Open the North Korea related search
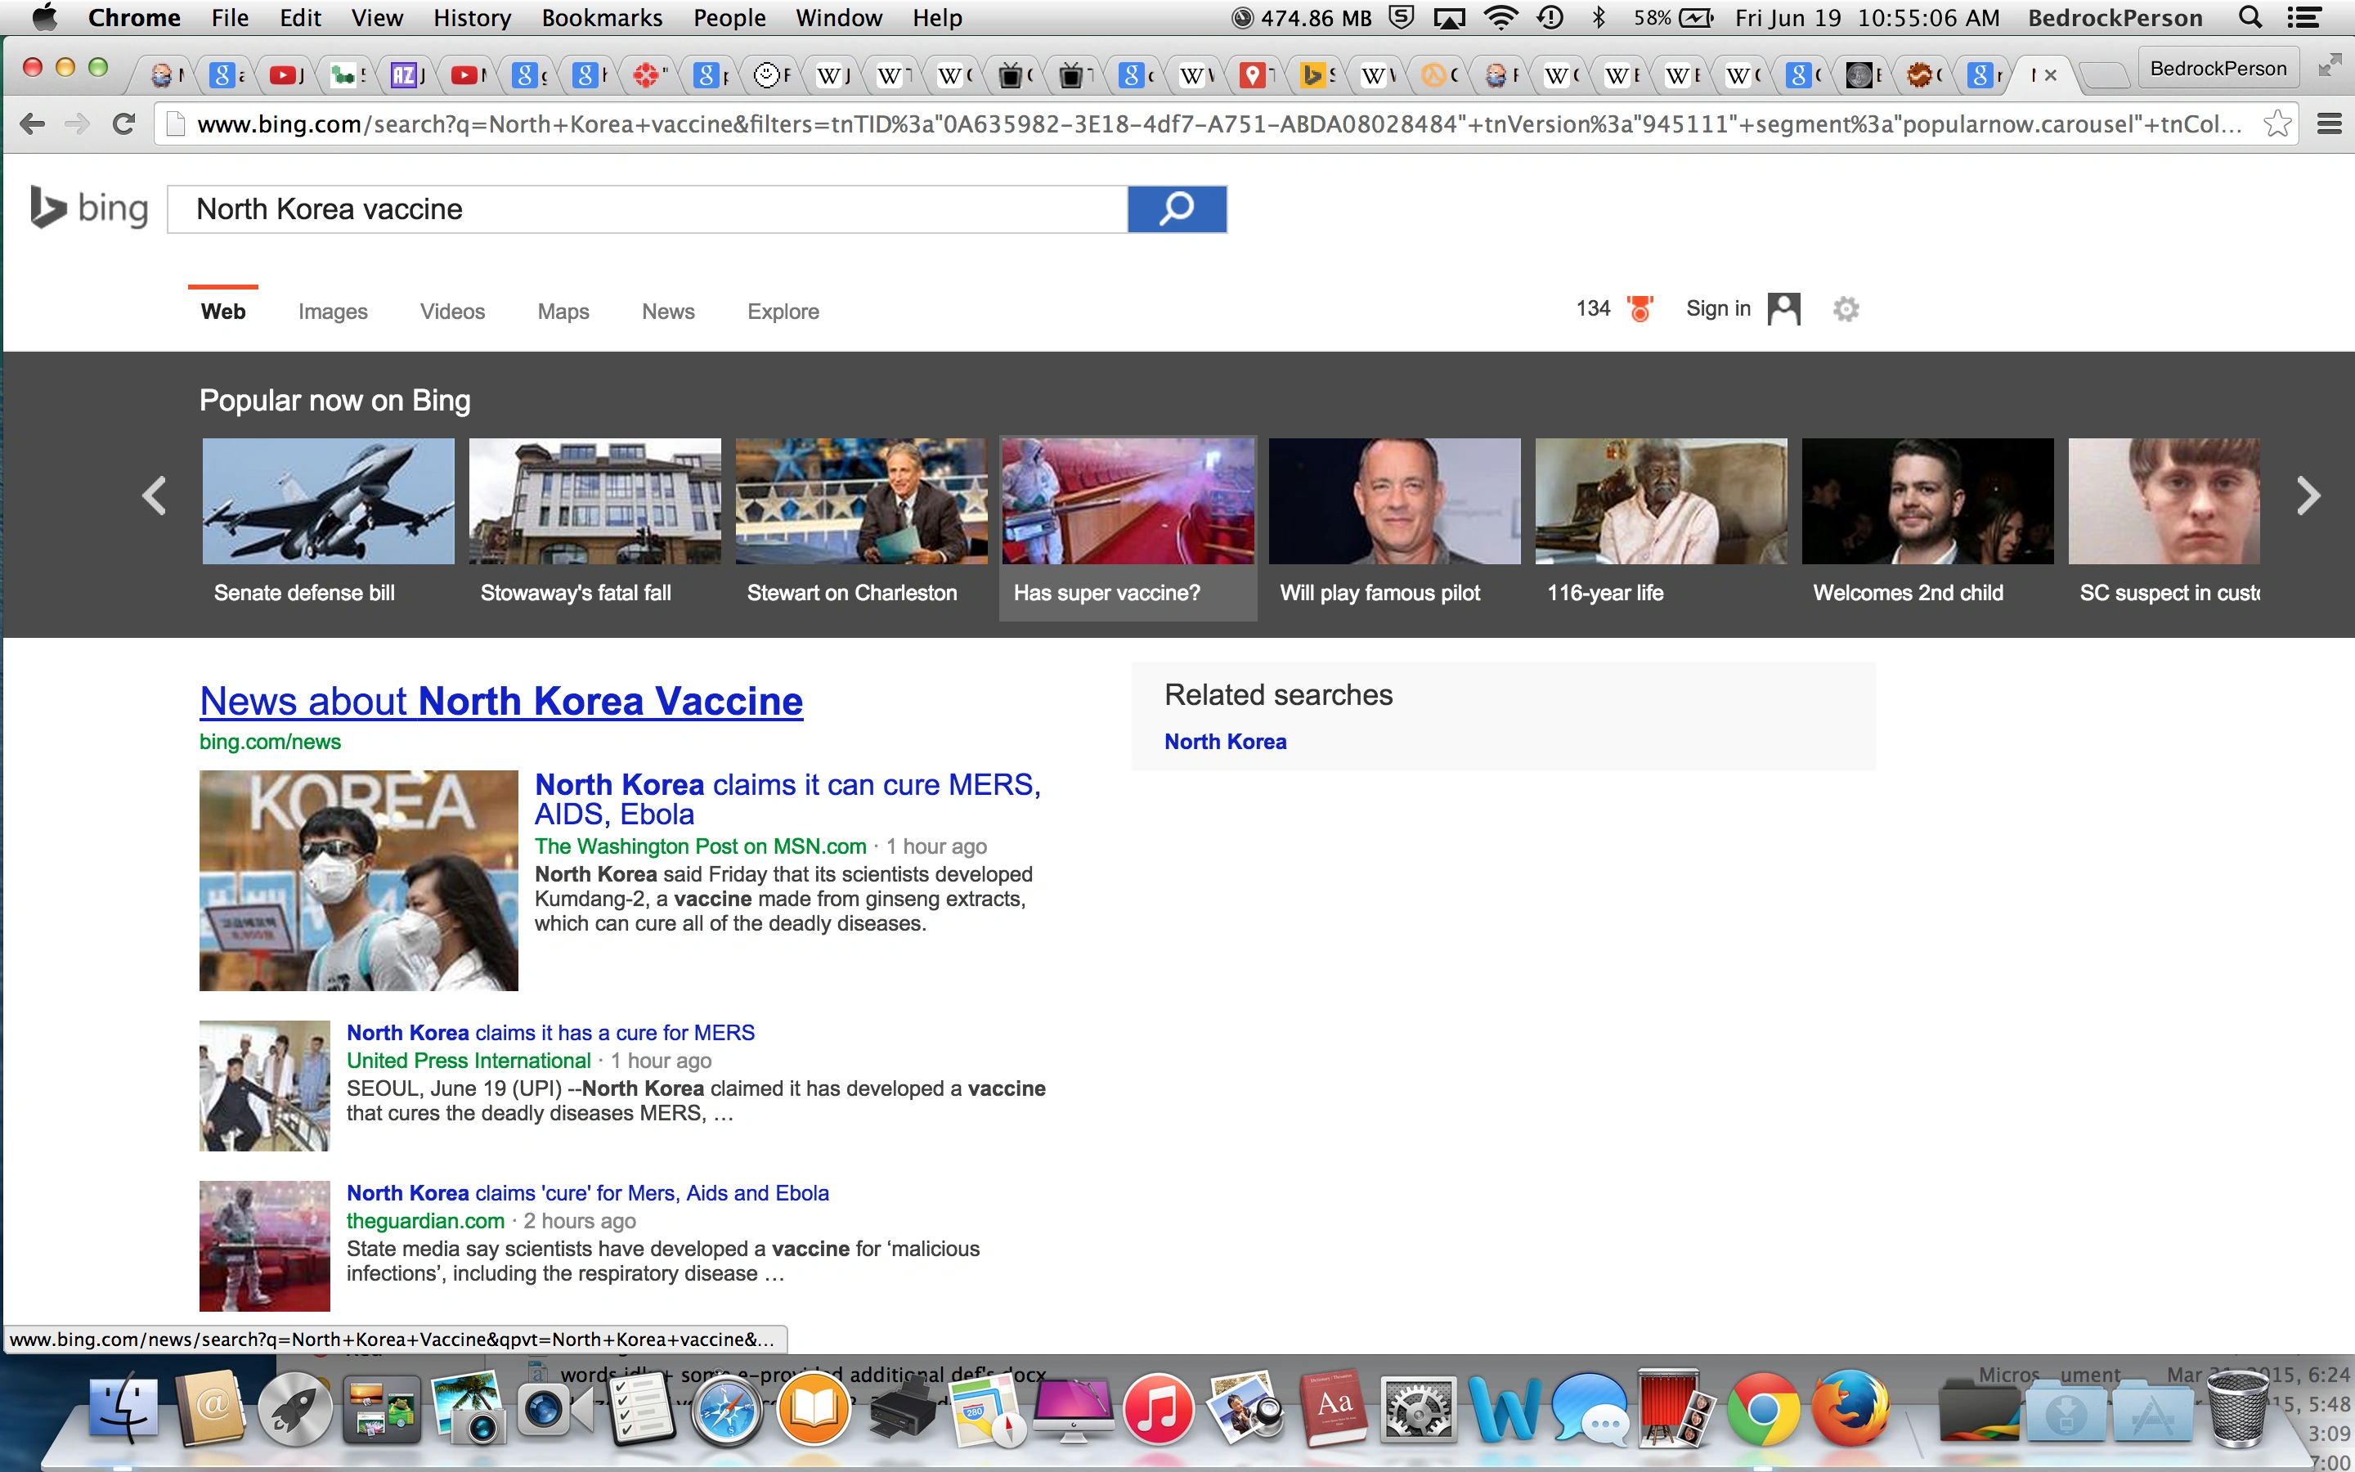The image size is (2355, 1472). (1225, 742)
